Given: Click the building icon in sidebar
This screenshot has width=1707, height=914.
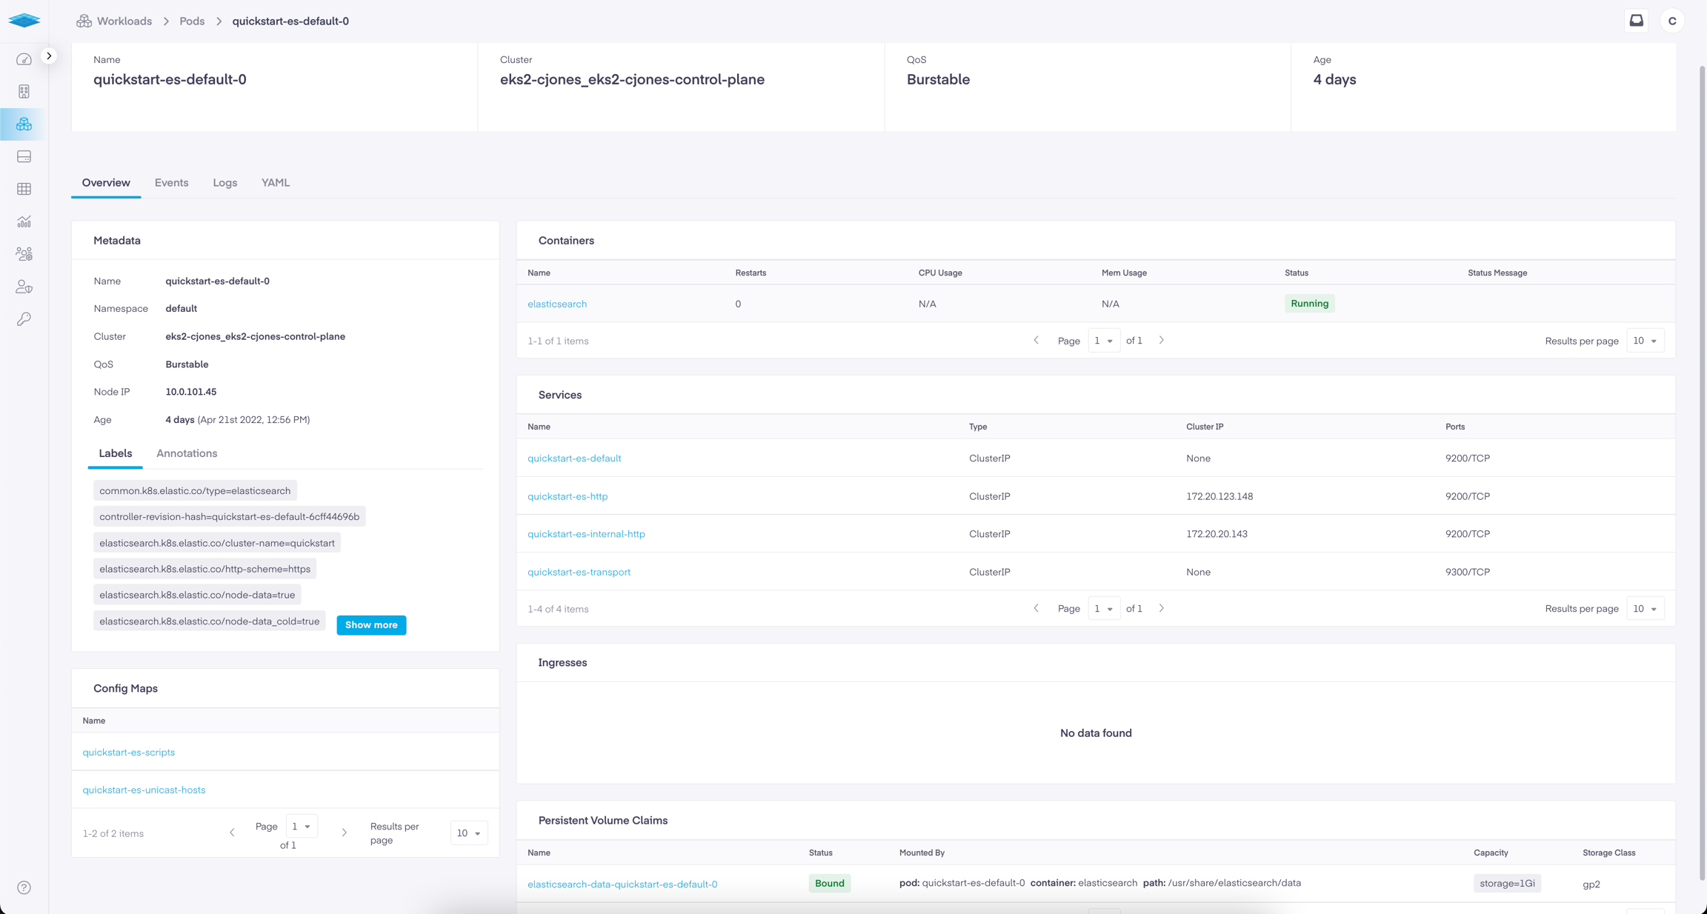Looking at the screenshot, I should (x=24, y=92).
